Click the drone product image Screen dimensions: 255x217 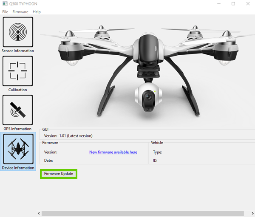click(147, 71)
